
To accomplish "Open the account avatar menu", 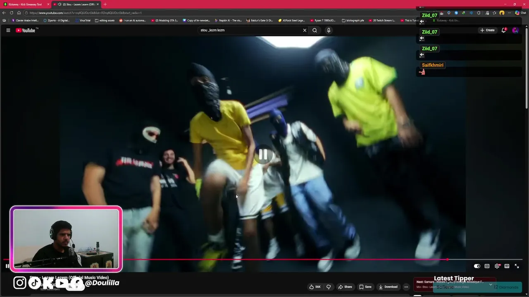I will click(x=515, y=30).
